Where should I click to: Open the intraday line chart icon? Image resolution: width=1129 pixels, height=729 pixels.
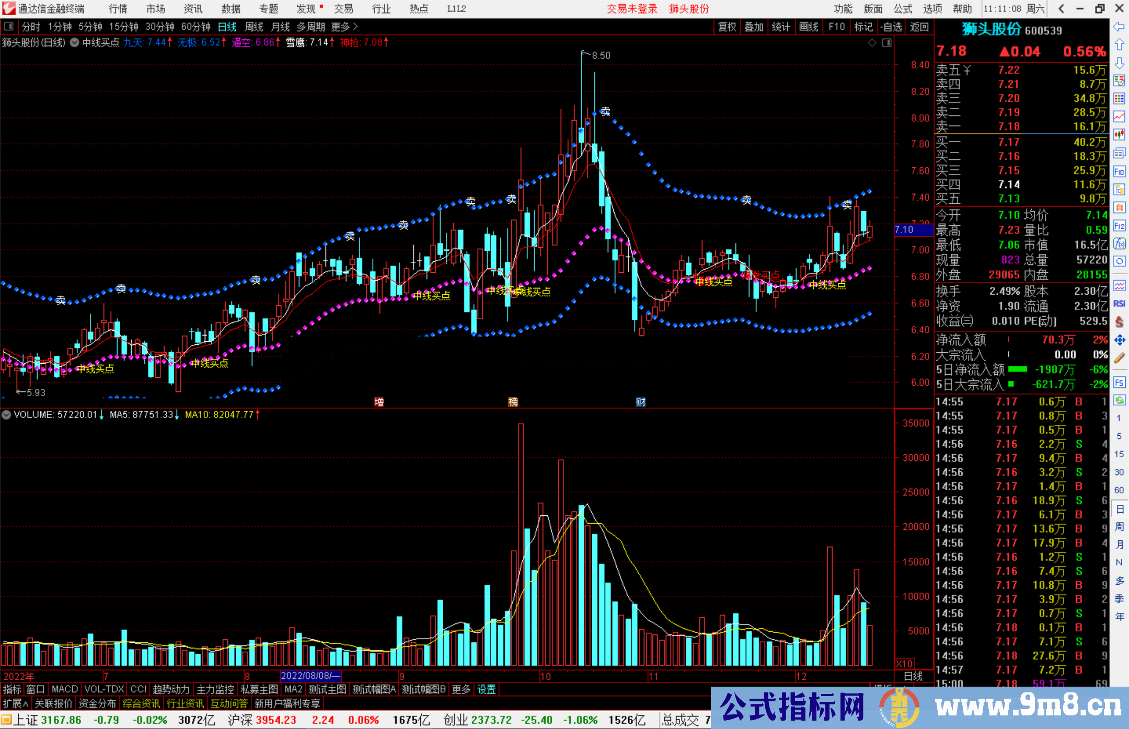(1119, 117)
